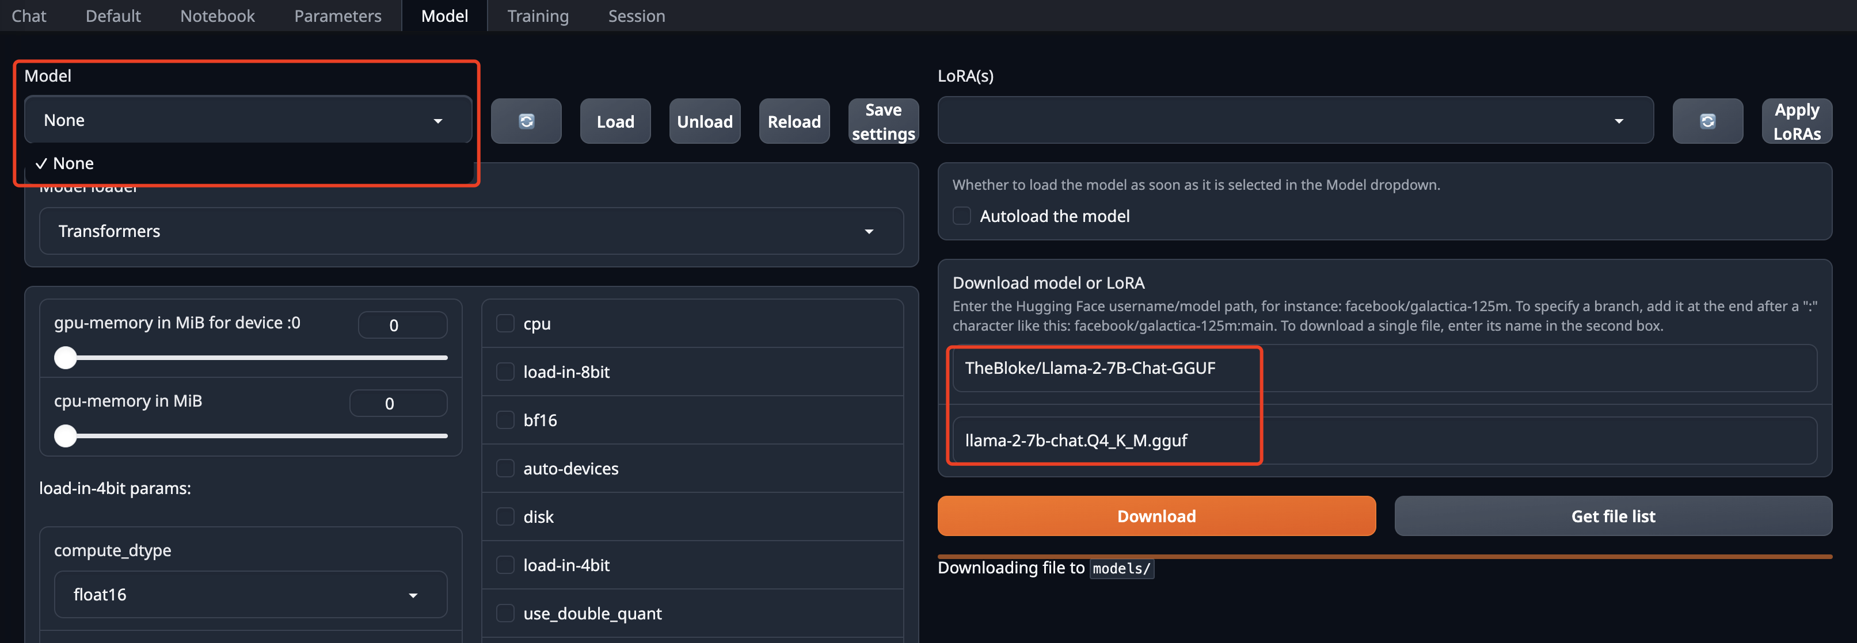Toggle Autoload the model checkbox
The height and width of the screenshot is (643, 1857).
(962, 216)
